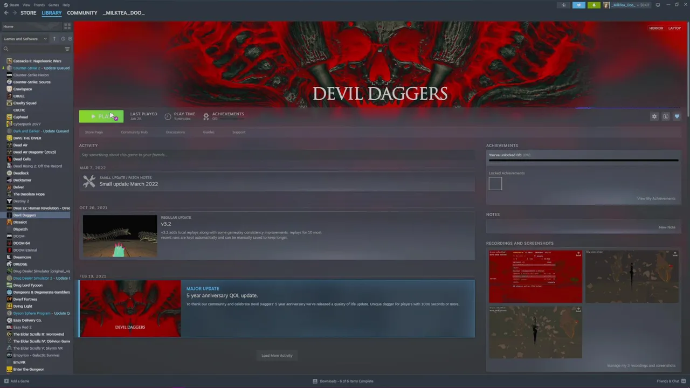
Task: Open the Games menu
Action: tap(53, 5)
